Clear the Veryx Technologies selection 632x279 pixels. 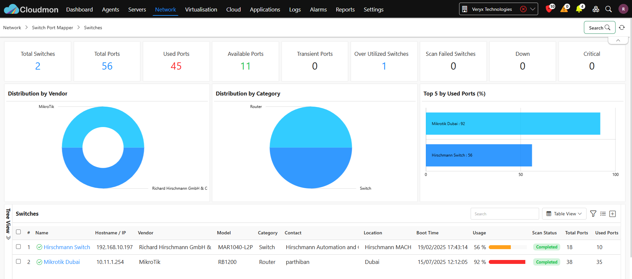pos(523,9)
